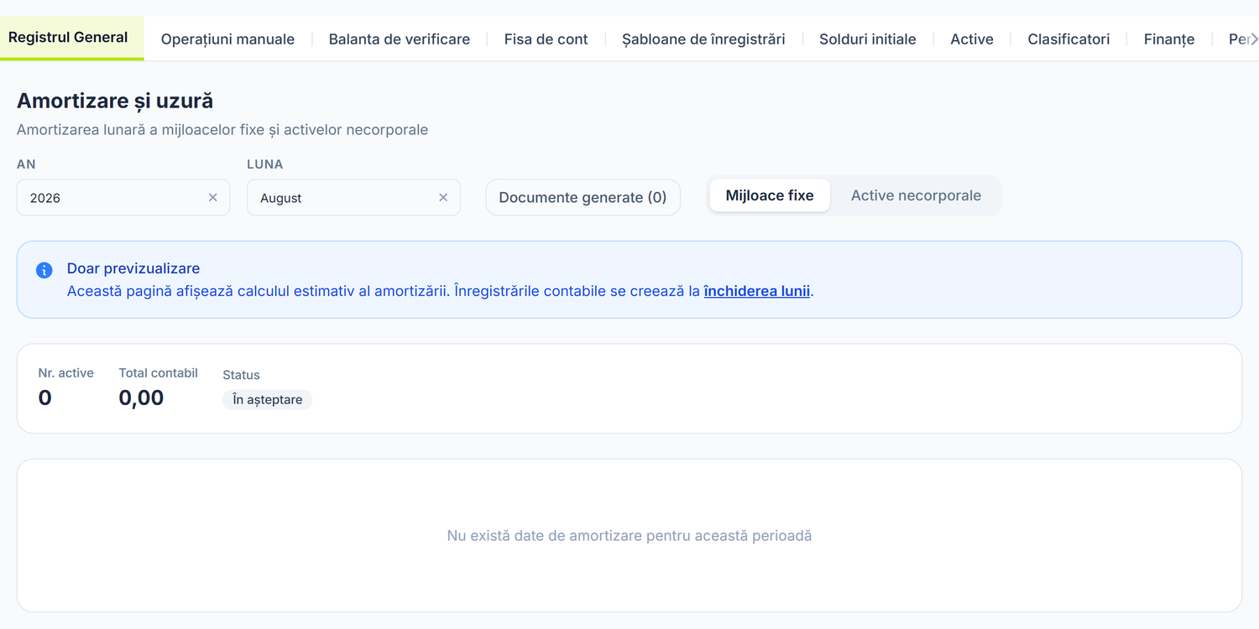
Task: Open the AN year dropdown
Action: pyautogui.click(x=123, y=197)
